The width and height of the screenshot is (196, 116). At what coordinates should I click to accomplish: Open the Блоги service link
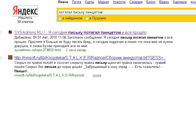(151, 2)
